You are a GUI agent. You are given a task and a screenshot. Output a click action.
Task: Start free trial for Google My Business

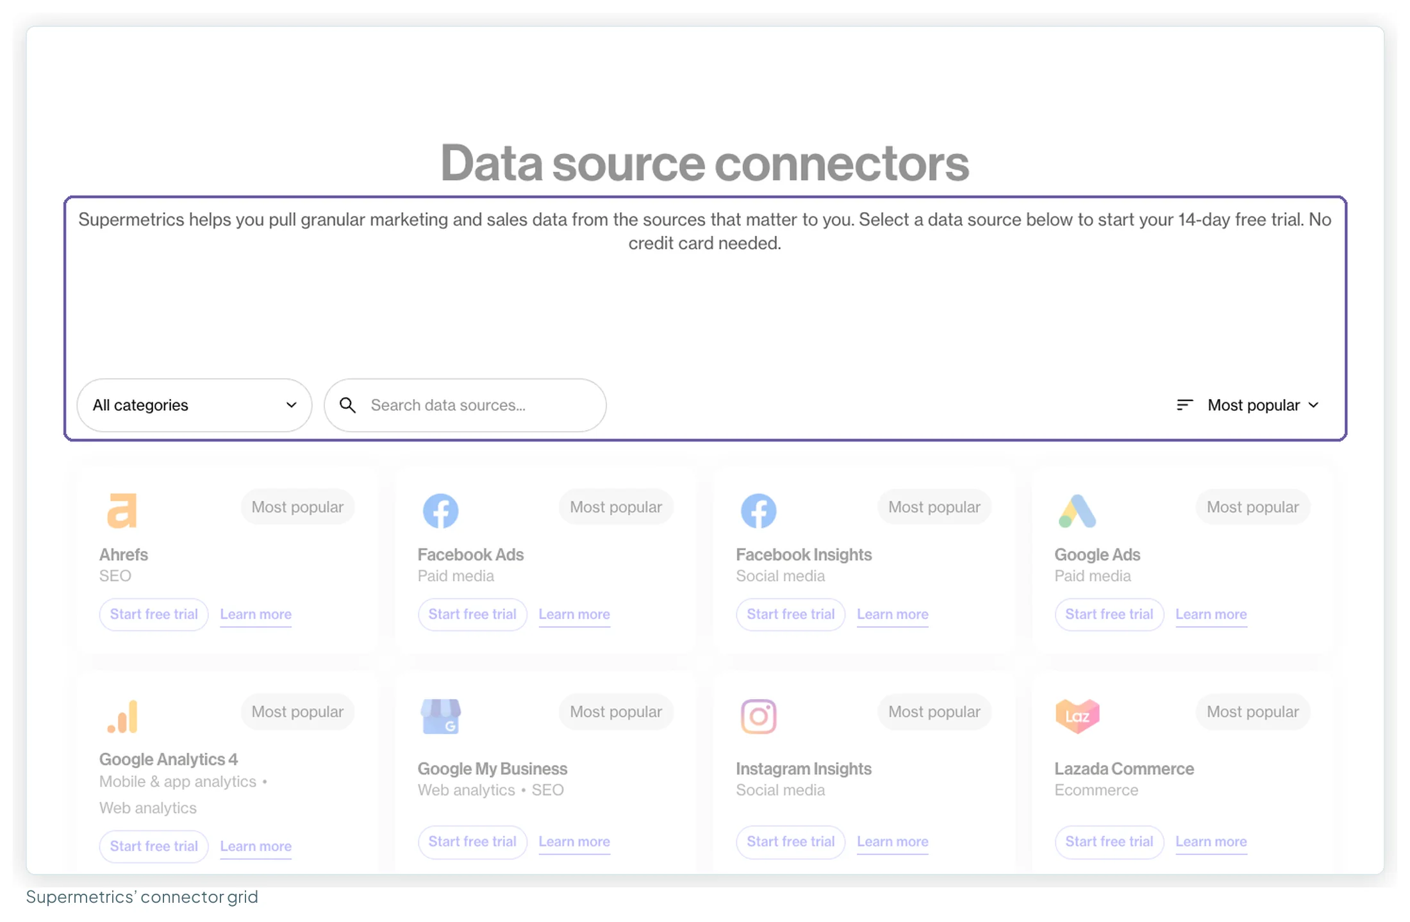click(472, 842)
